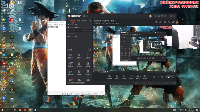200x112 pixels.
Task: Open the Steam desktop icon
Action: pos(4,90)
